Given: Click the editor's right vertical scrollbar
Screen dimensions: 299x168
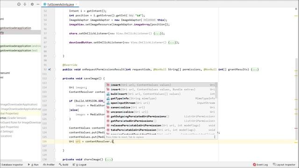Looking at the screenshot, I should click(296, 99).
